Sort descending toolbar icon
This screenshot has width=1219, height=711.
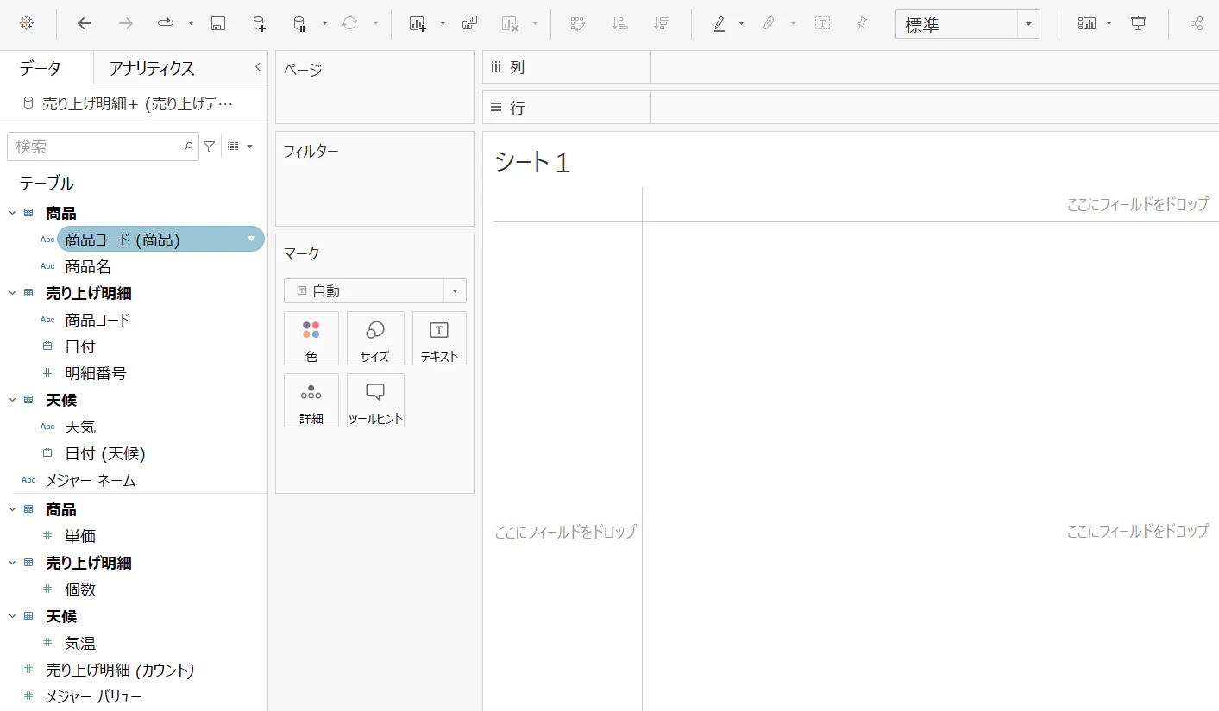coord(662,24)
